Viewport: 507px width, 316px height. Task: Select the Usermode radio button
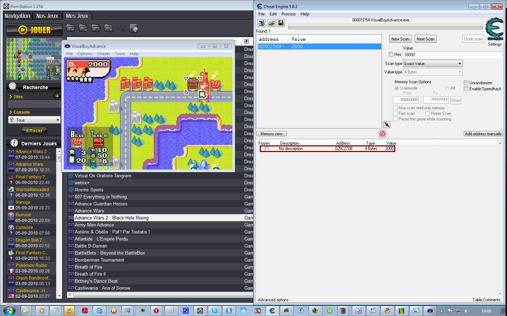(x=396, y=88)
